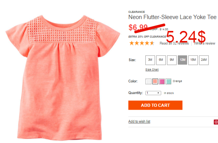Screen dimensions: 218x143
Task: Read all 32 reviews
Action: pos(174,43)
